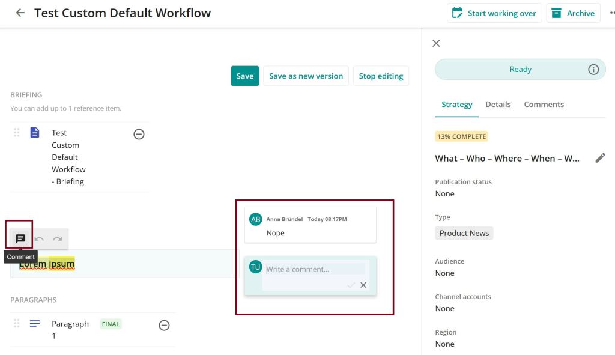Click the undo arrow icon
The image size is (615, 355).
[x=39, y=239]
